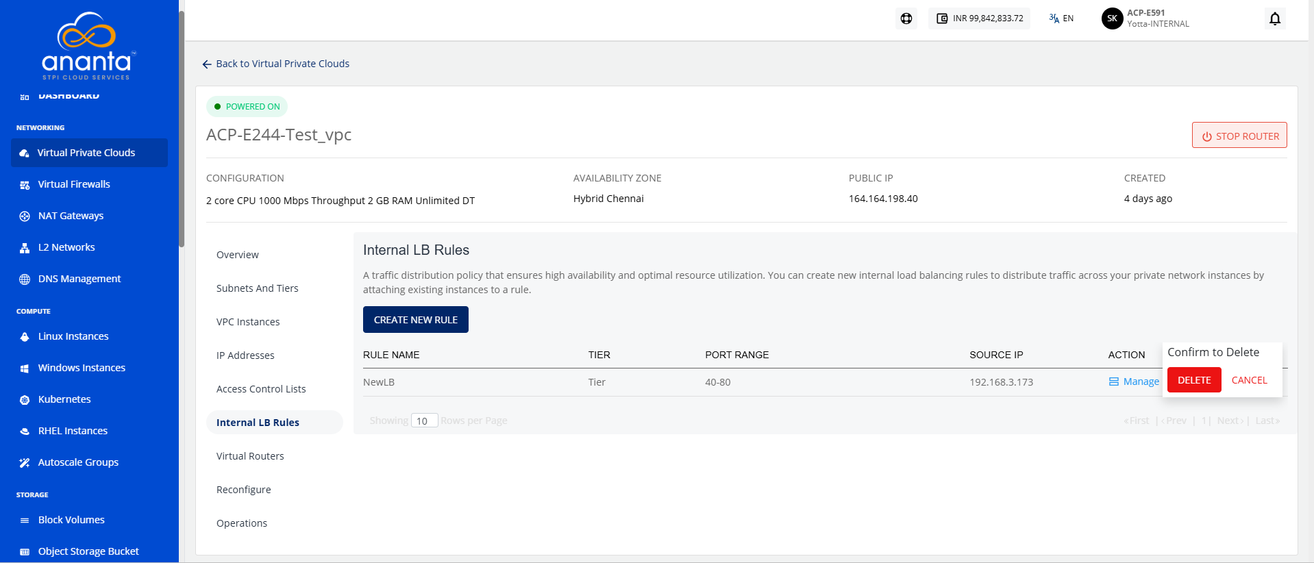The height and width of the screenshot is (563, 1314).
Task: Click the L2 Networks sidebar icon
Action: point(25,248)
